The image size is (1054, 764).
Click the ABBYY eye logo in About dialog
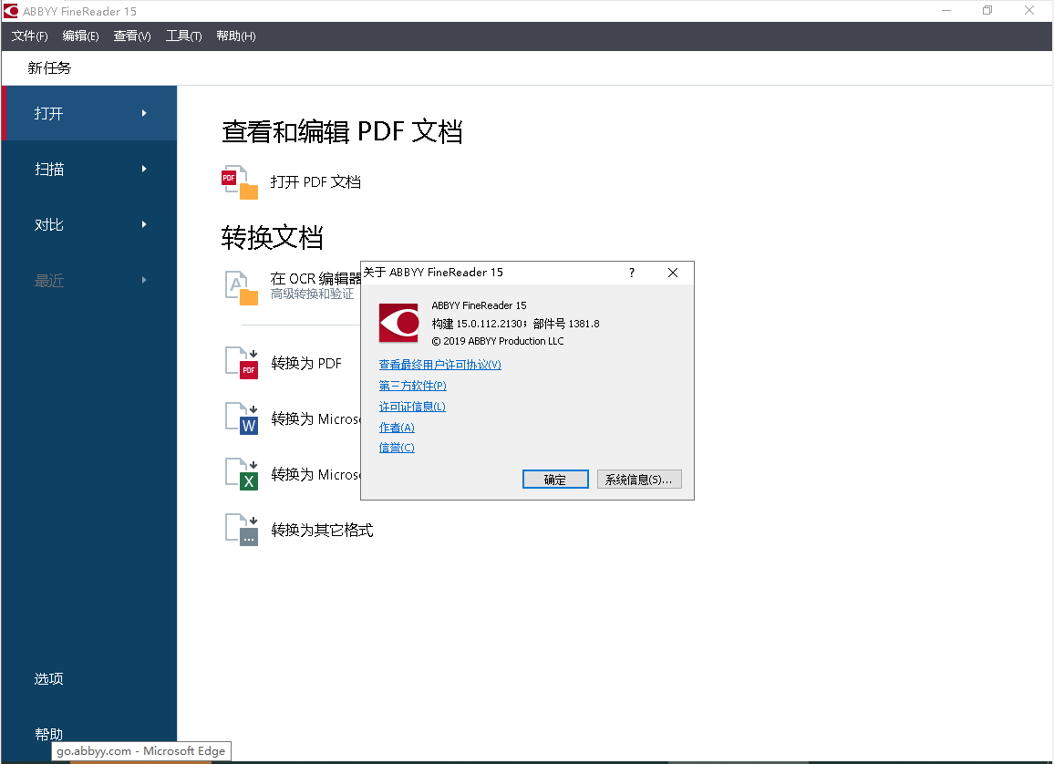[x=398, y=324]
